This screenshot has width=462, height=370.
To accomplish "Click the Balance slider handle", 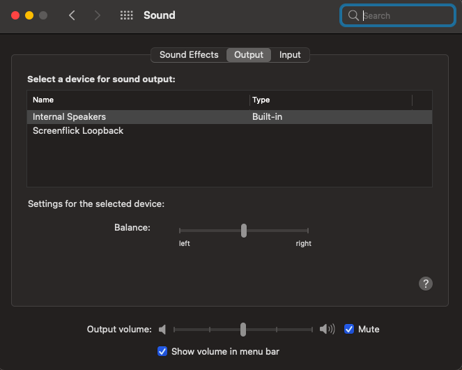I will [x=243, y=230].
